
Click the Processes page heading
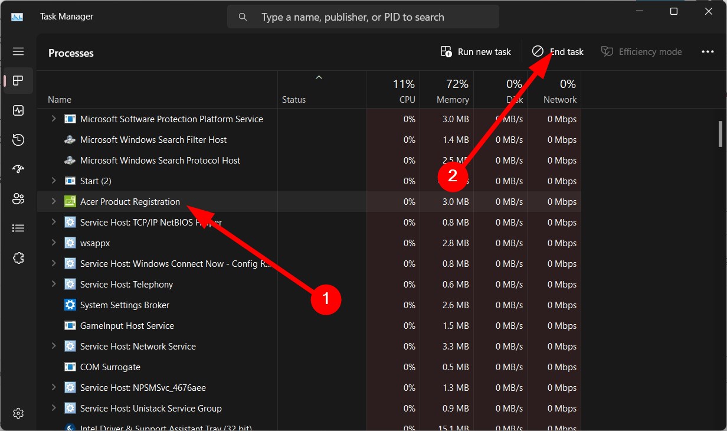(71, 53)
